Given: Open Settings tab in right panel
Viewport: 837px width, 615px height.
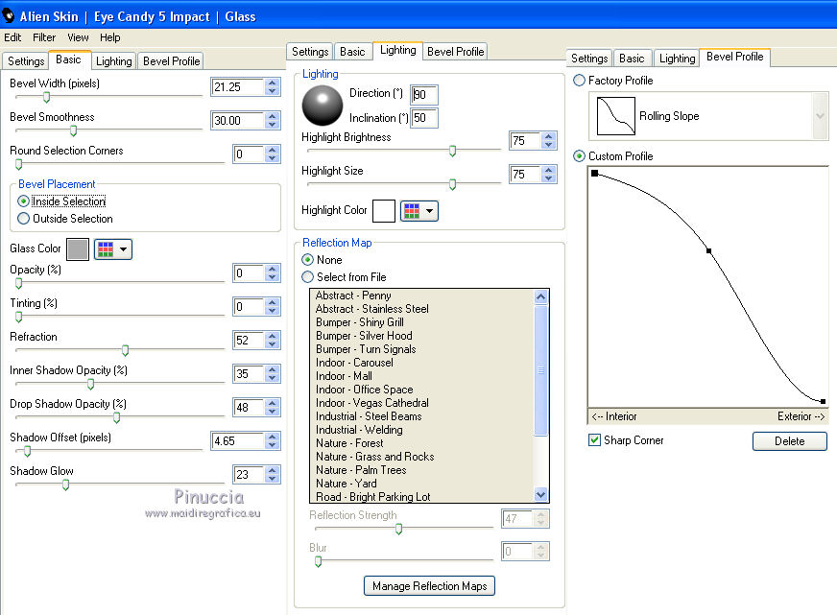Looking at the screenshot, I should (x=589, y=59).
